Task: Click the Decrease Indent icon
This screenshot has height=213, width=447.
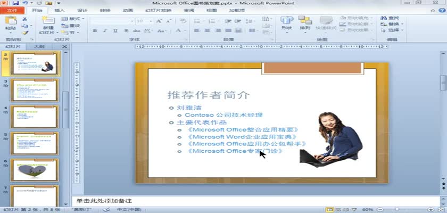Action: [x=228, y=21]
